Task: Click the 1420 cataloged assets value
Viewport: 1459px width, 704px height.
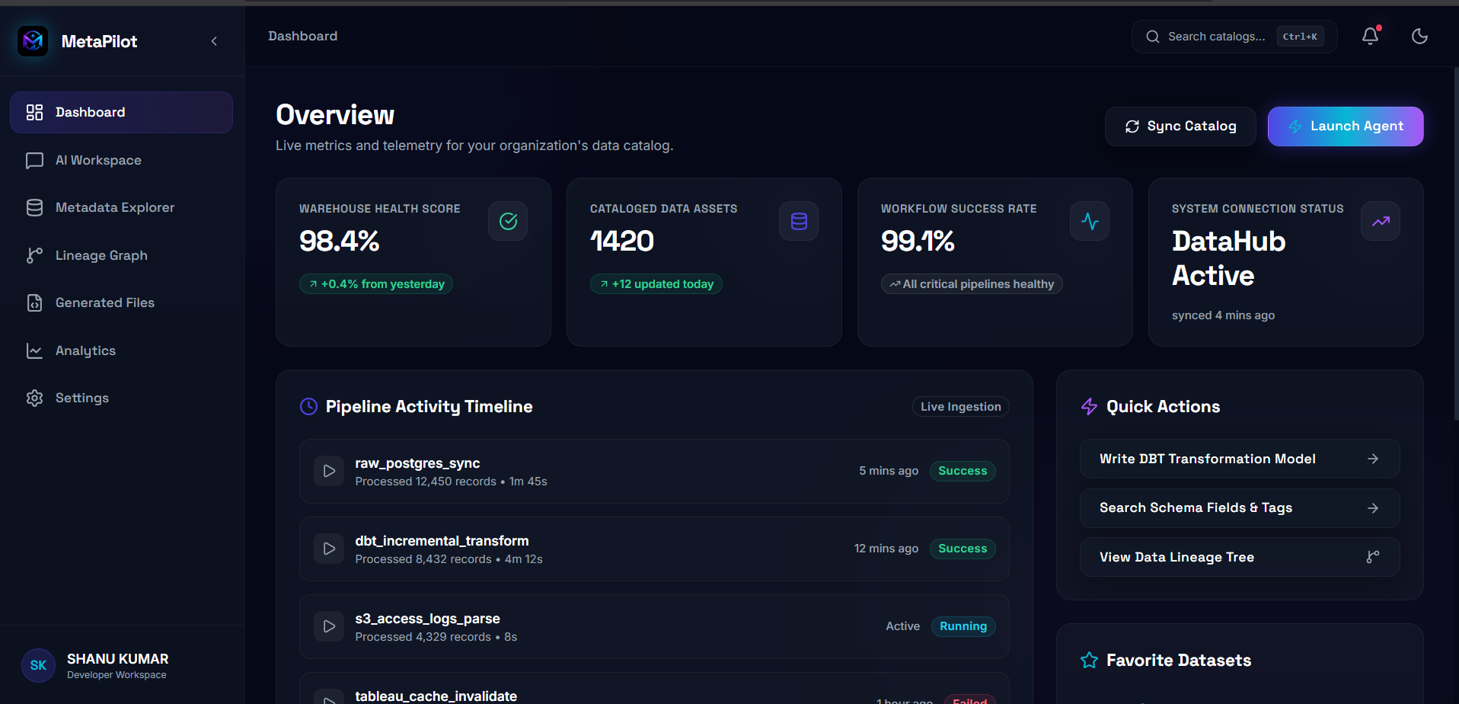Action: click(622, 242)
